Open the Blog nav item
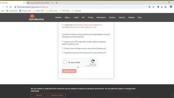Viewport: 174px width, 98px height. [139, 17]
